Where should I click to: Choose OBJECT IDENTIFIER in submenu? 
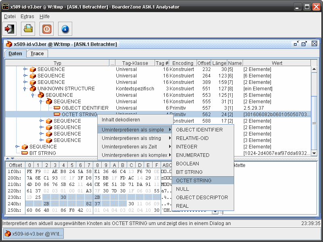[x=203, y=129]
